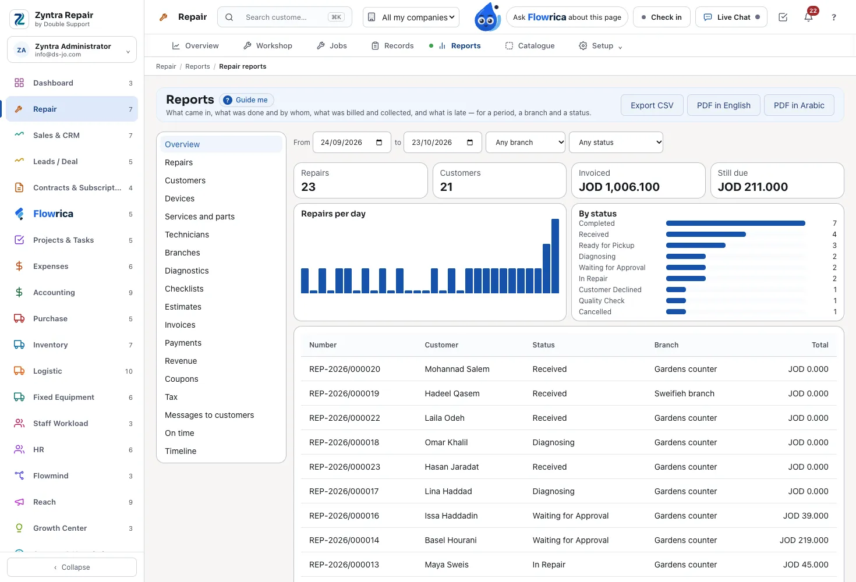856x582 pixels.
Task: Switch to the Jobs tab
Action: tap(331, 46)
